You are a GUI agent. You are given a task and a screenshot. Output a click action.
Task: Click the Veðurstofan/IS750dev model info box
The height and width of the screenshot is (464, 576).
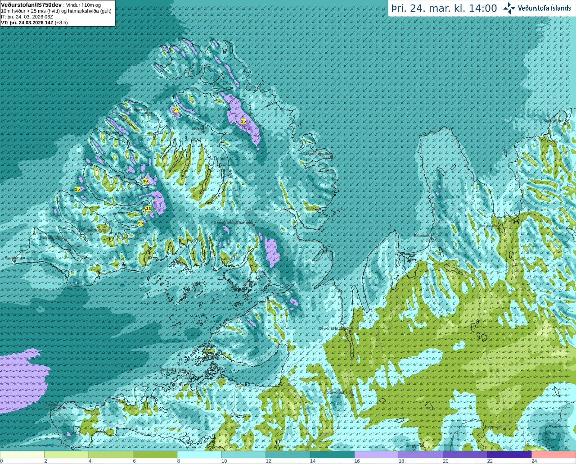pyautogui.click(x=58, y=13)
